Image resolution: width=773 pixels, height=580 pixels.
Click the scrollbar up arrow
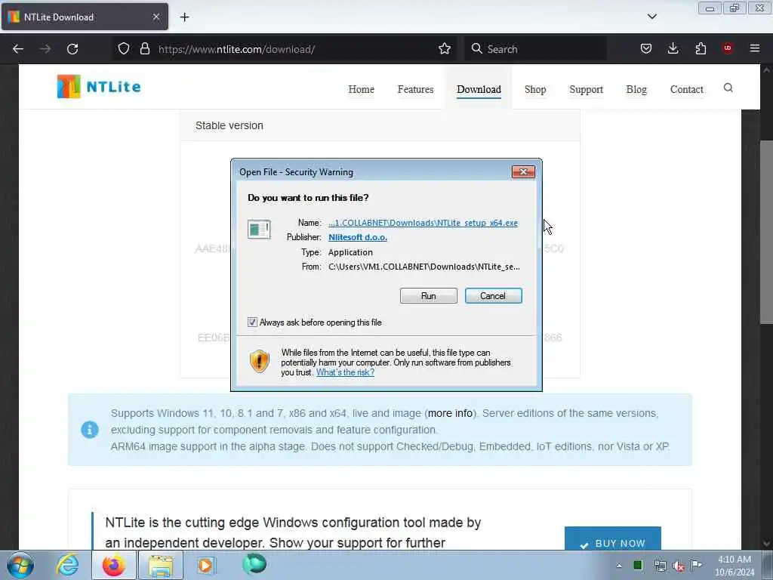[x=766, y=70]
